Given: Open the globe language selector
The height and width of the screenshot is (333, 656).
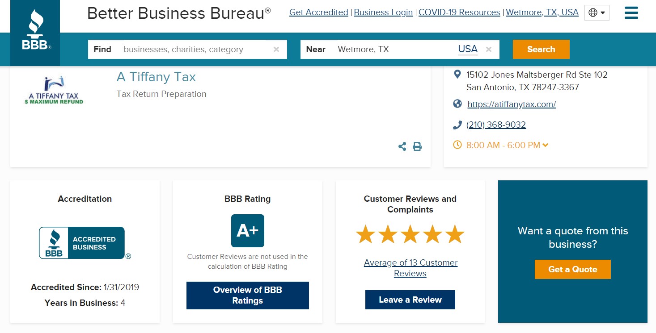Looking at the screenshot, I should (597, 13).
